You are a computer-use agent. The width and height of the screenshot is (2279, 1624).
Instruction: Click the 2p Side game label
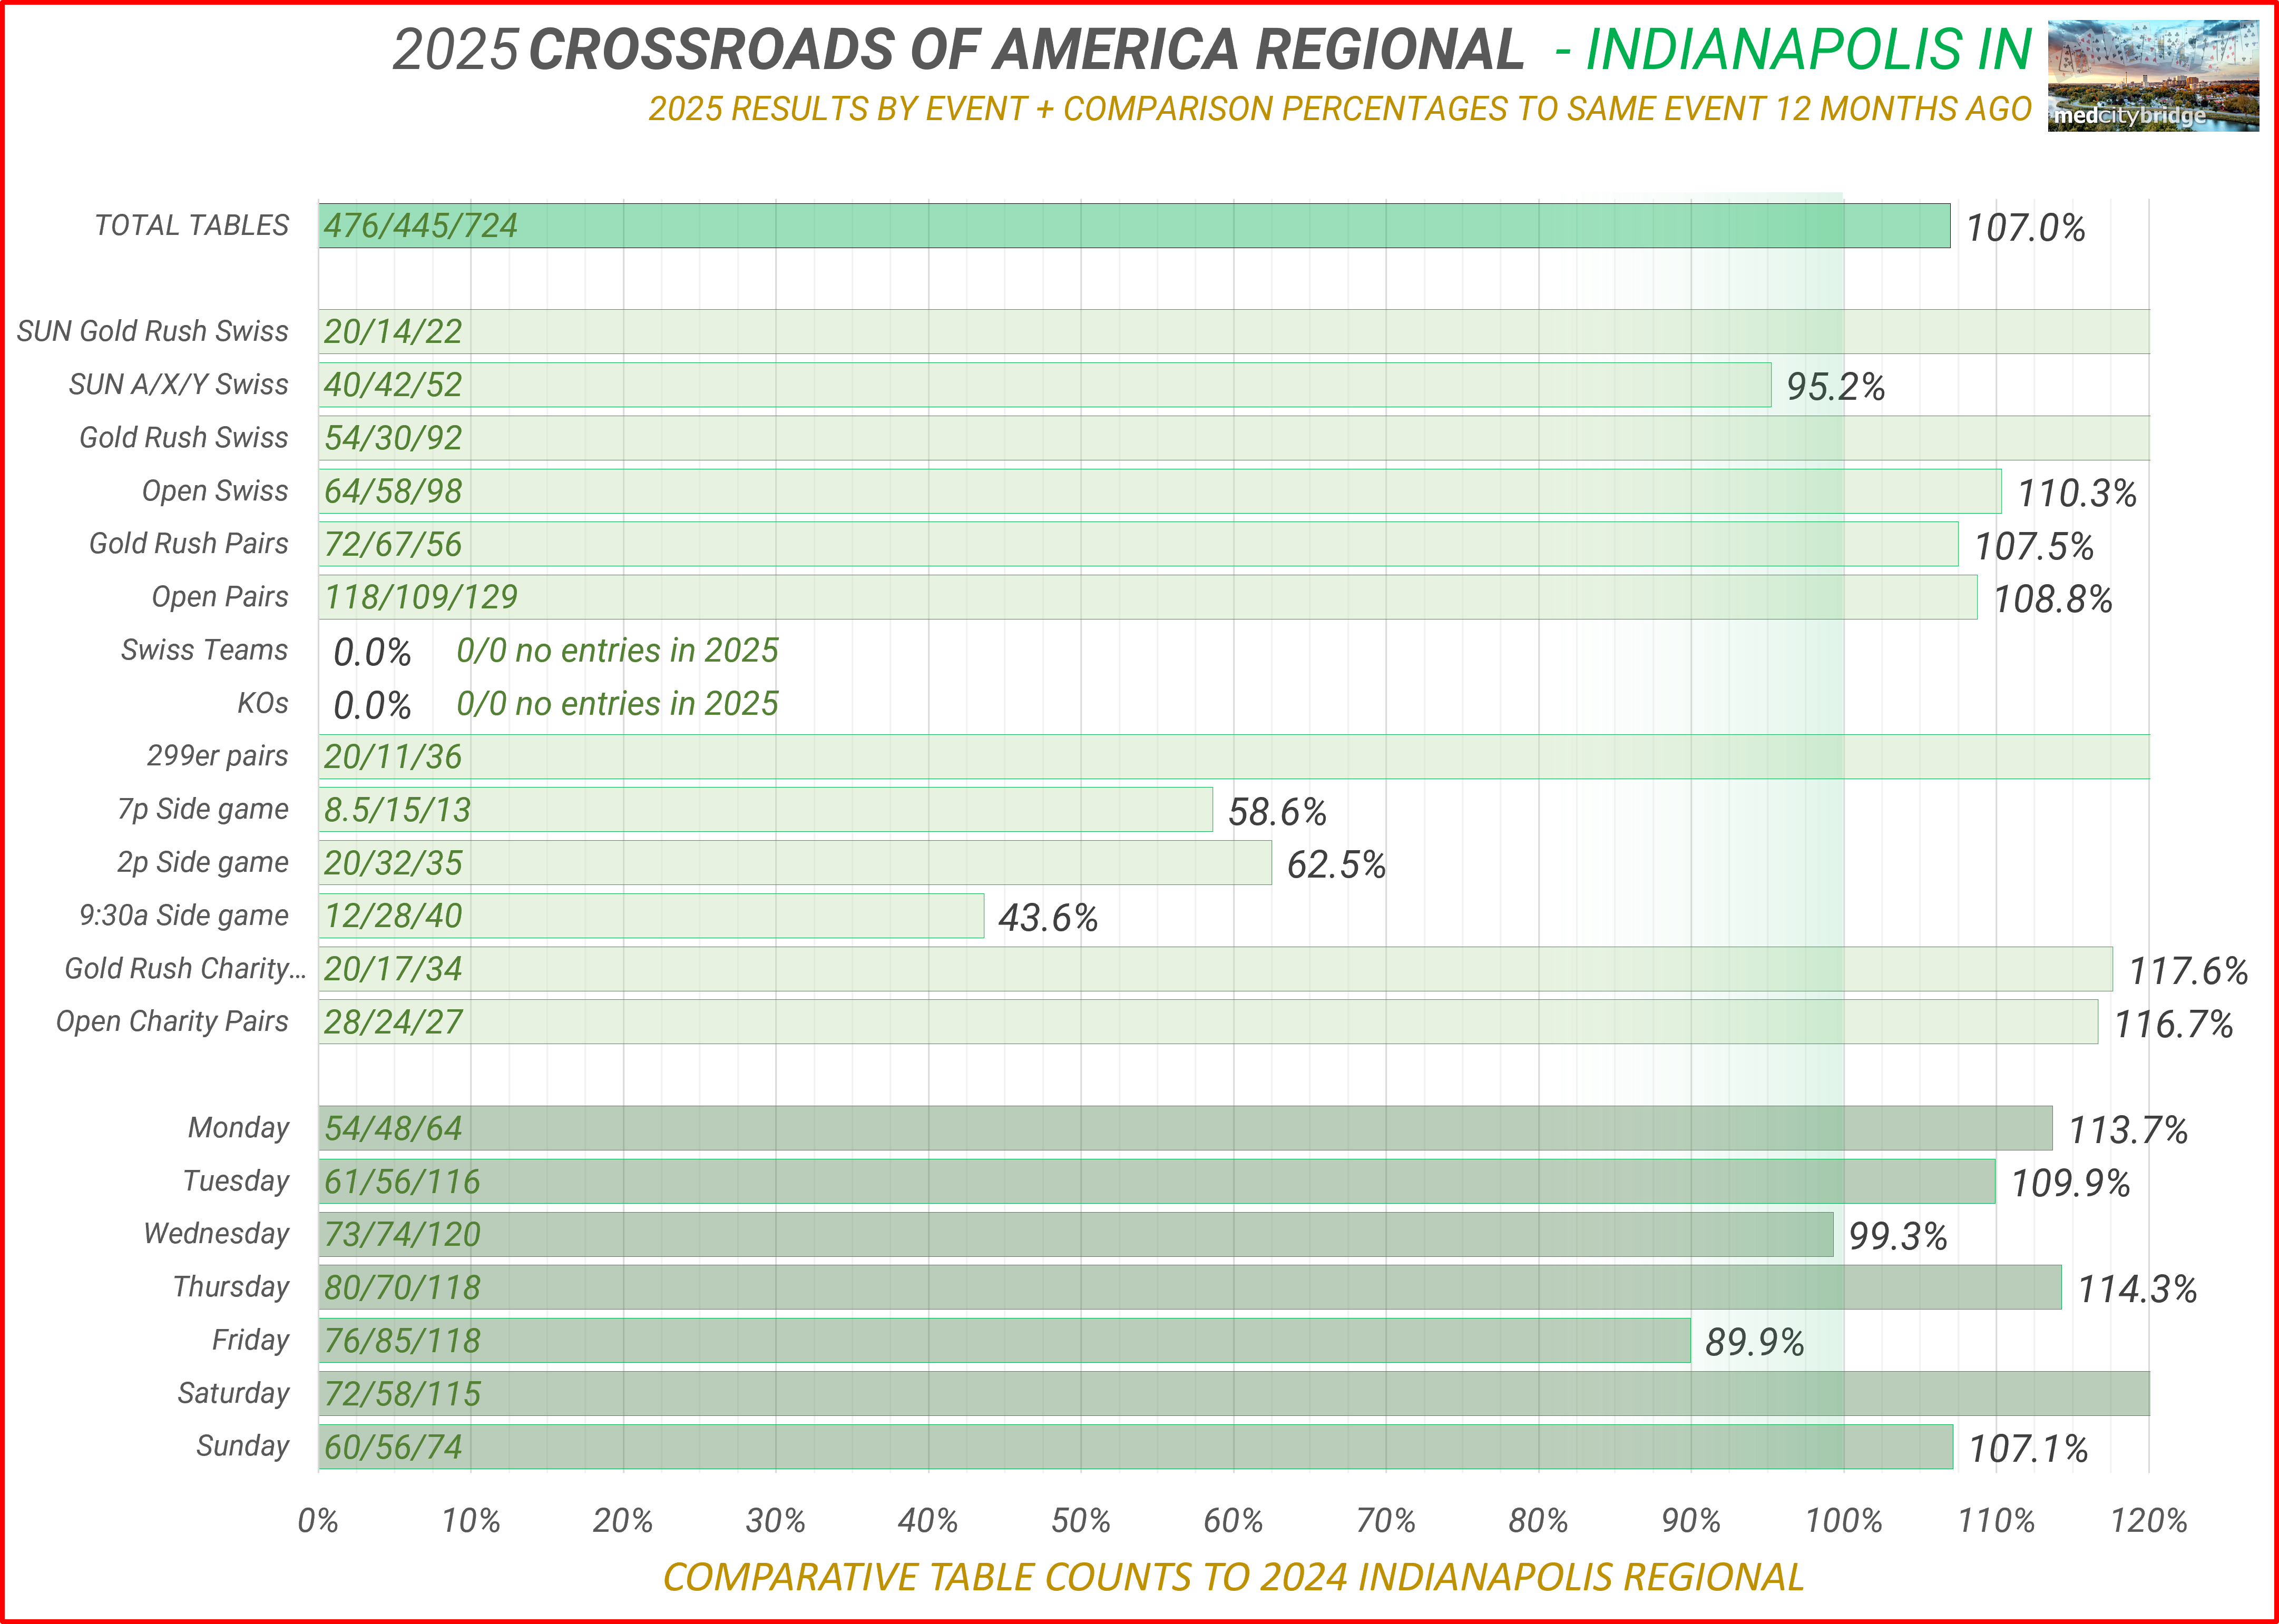pyautogui.click(x=203, y=862)
